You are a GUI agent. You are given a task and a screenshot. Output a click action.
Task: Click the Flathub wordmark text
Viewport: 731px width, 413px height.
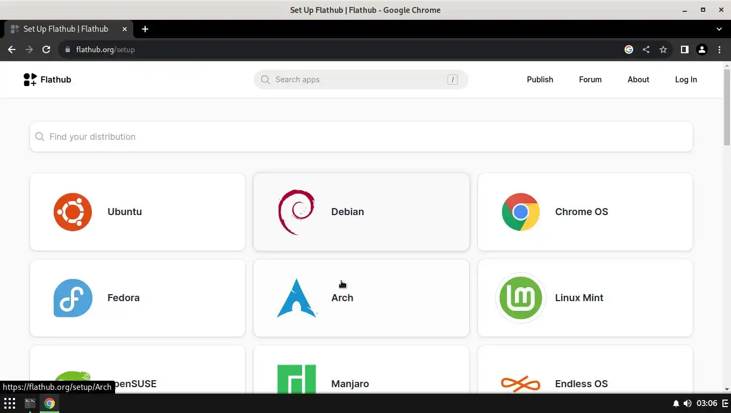point(56,80)
